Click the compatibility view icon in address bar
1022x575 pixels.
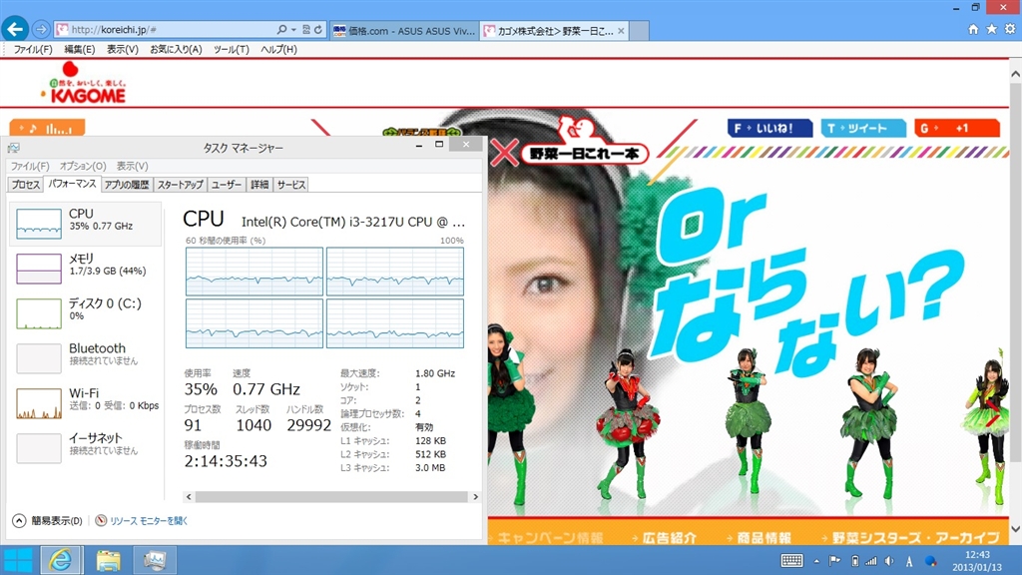(x=305, y=29)
